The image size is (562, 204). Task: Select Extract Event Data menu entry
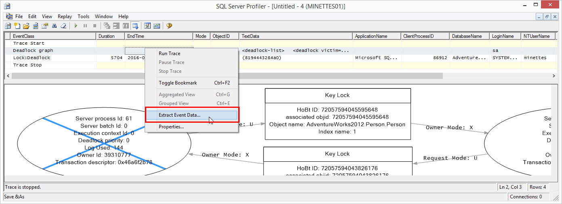179,115
